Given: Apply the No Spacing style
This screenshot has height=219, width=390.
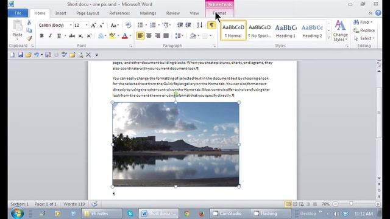Looking at the screenshot, I should click(260, 30).
